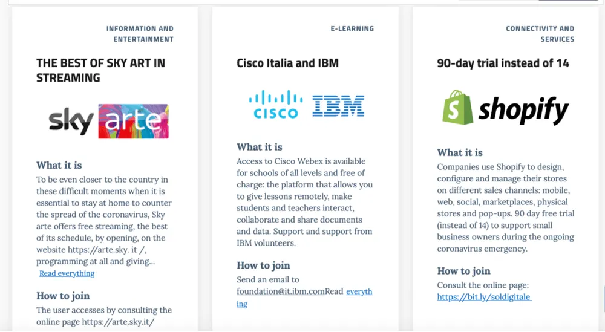Open 'Read everything' link in Cisco card
This screenshot has height=332, width=605.
(x=359, y=291)
